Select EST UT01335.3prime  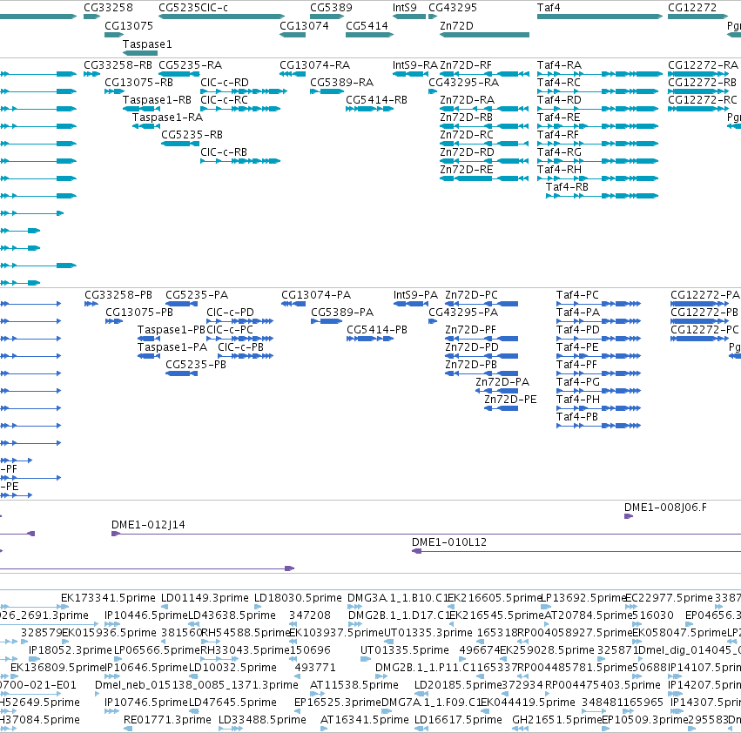(428, 633)
